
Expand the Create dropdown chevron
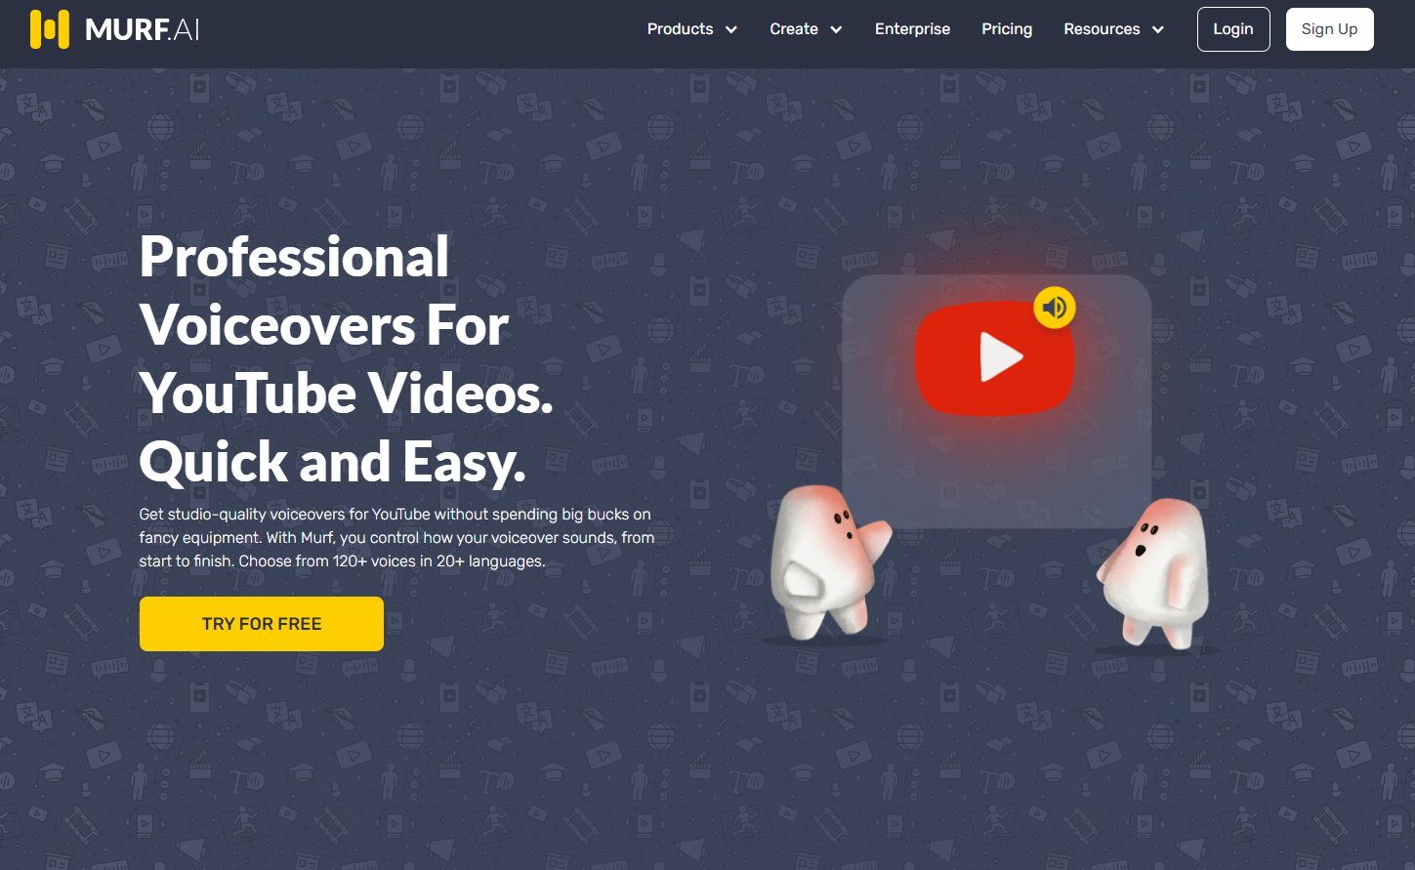coord(836,29)
